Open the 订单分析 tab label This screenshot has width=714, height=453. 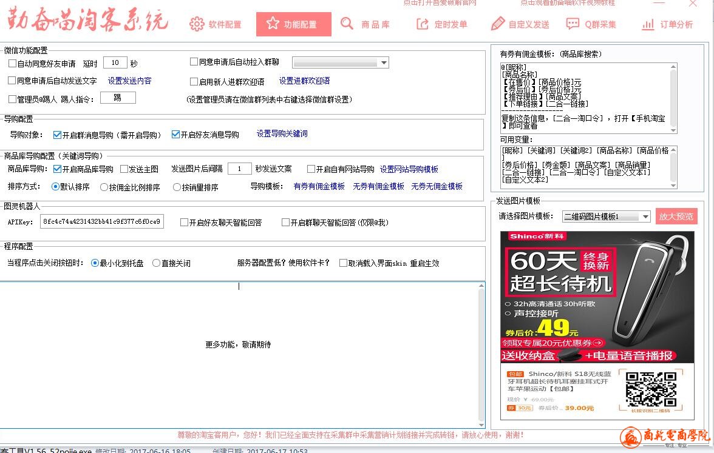click(676, 24)
